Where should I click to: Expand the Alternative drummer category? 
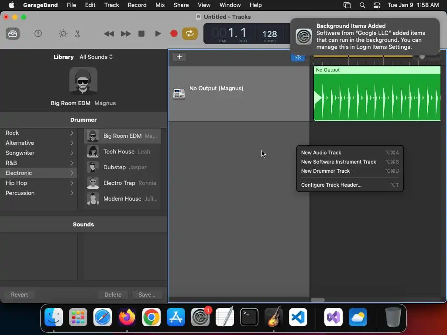coord(39,143)
